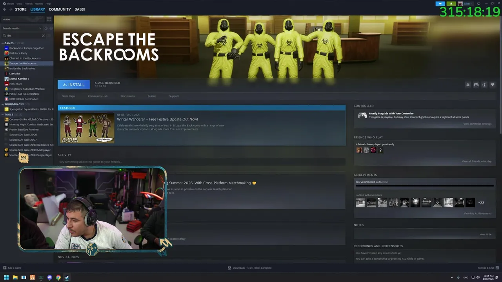
Task: Click the Big Picture mode monitor icon
Action: pyautogui.click(x=478, y=4)
